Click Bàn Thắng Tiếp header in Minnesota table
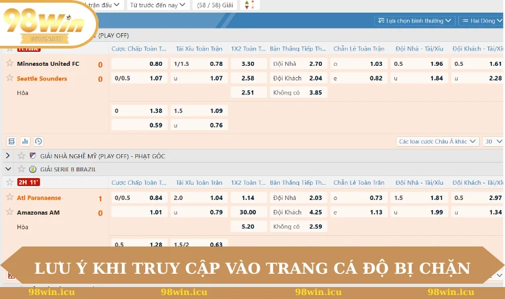 click(x=298, y=49)
